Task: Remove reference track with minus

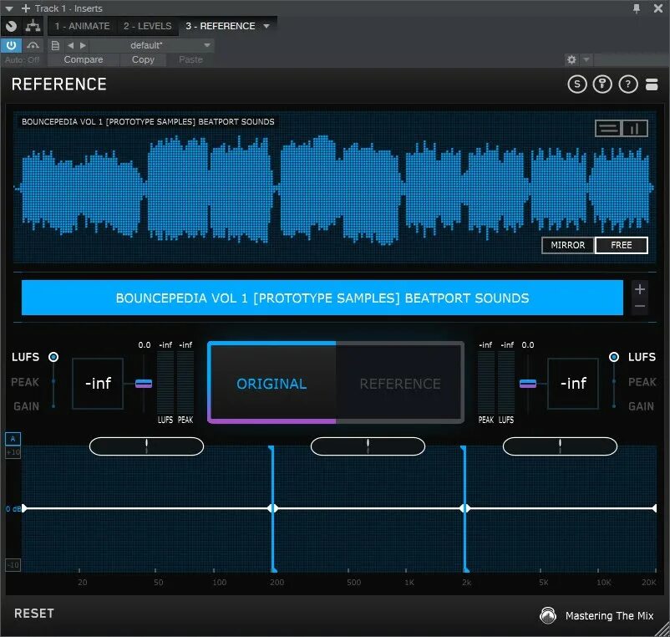Action: (640, 306)
